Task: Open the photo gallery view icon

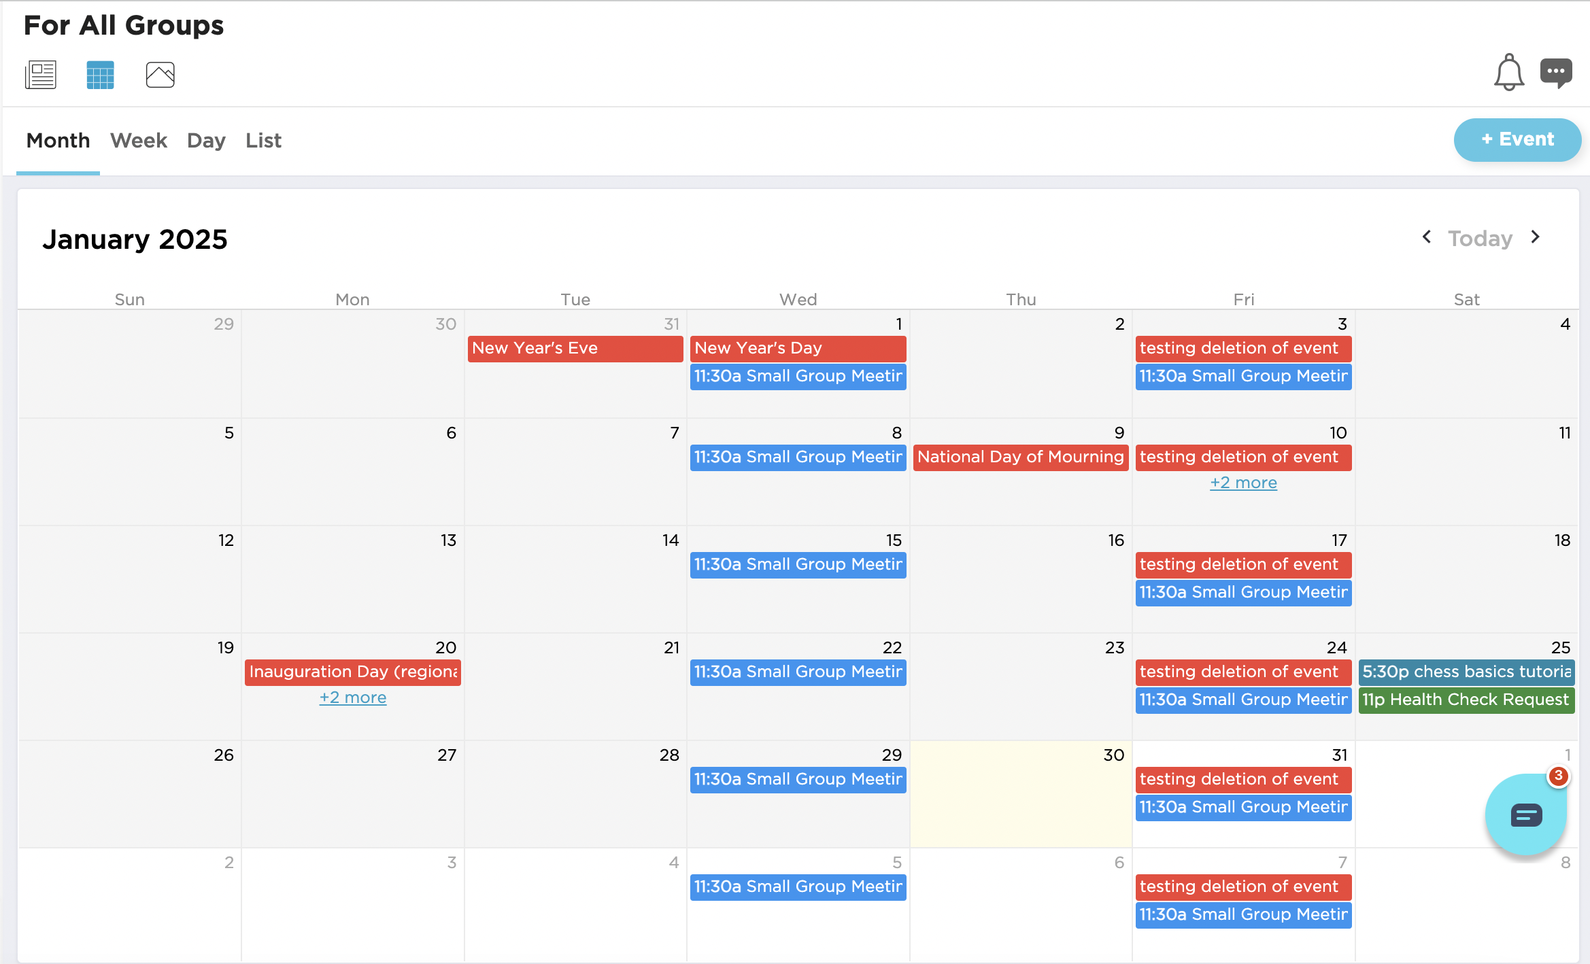Action: (160, 75)
